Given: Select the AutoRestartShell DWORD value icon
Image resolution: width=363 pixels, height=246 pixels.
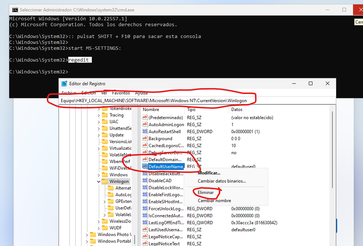Looking at the screenshot, I should [x=145, y=132].
